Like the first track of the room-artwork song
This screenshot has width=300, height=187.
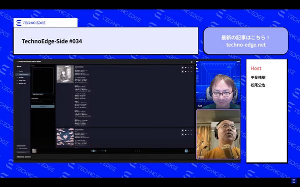[185, 67]
